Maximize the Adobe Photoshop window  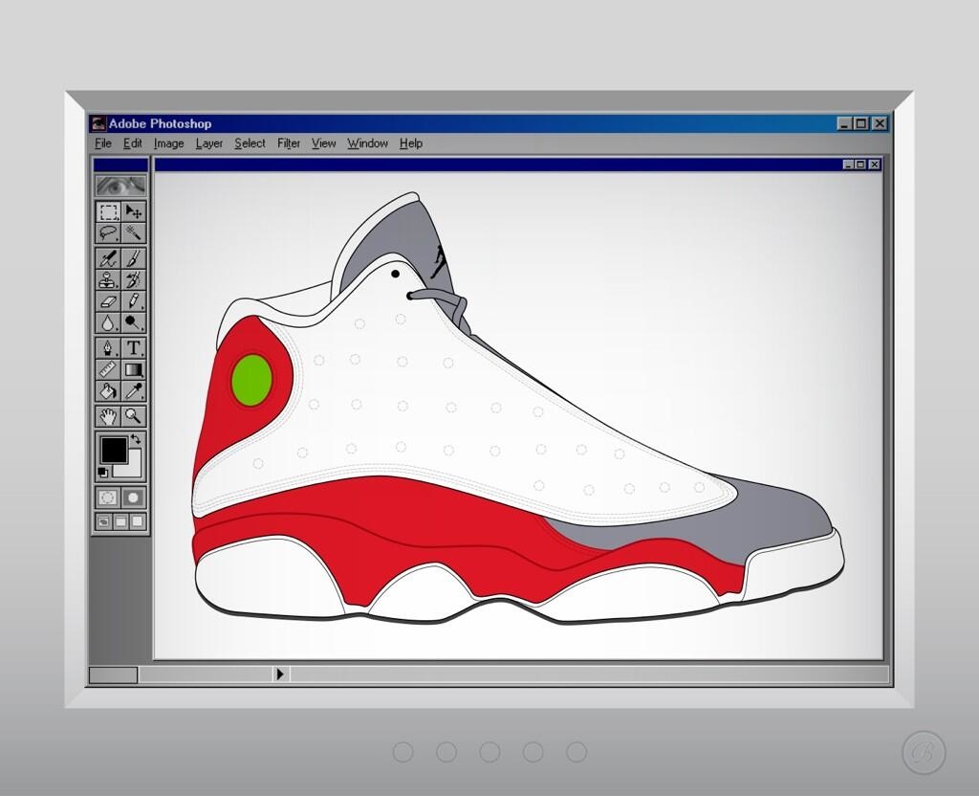(x=860, y=123)
